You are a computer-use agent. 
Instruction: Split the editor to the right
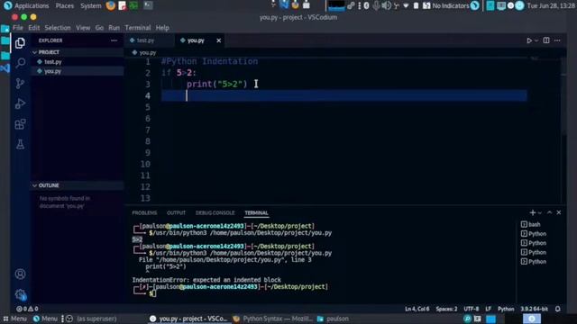click(x=546, y=40)
